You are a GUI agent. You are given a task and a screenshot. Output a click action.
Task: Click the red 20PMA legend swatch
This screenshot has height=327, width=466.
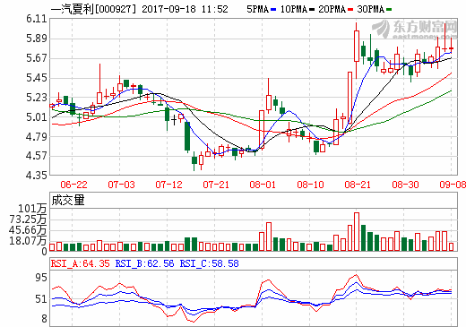click(350, 10)
